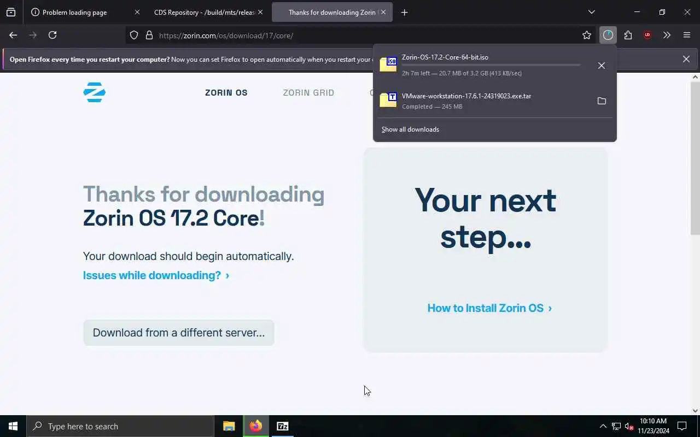Open the ZORIN GRID nav item
The image size is (700, 437).
coord(308,93)
